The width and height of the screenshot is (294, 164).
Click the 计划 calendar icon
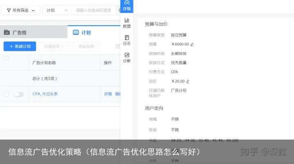76,32
